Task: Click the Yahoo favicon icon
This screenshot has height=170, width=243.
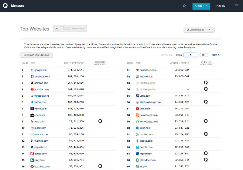Action: tap(32, 109)
